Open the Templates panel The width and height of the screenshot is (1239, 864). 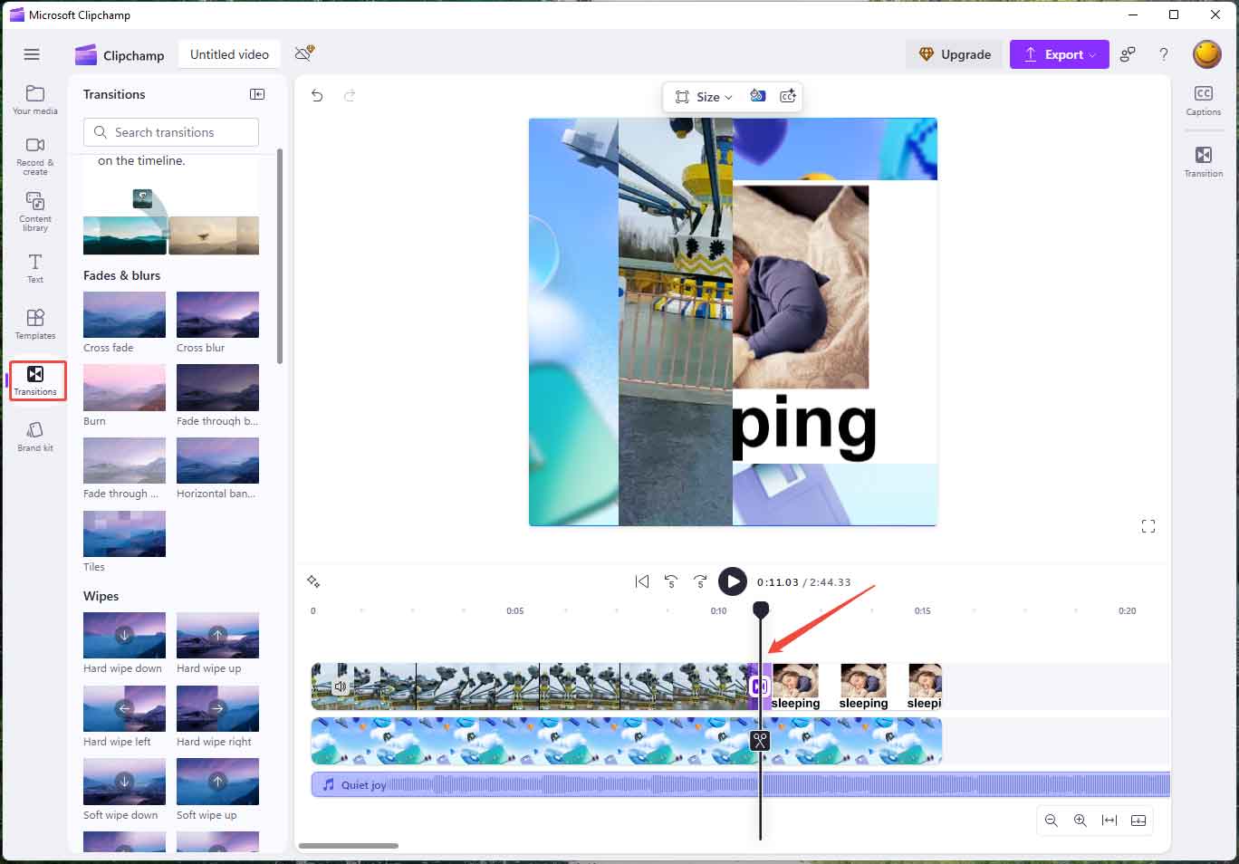[34, 323]
